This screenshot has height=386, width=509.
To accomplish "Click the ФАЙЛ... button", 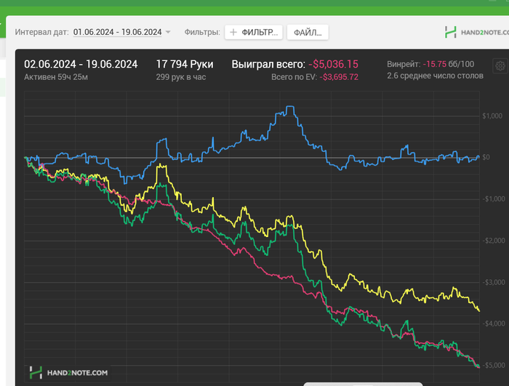I will (x=308, y=33).
